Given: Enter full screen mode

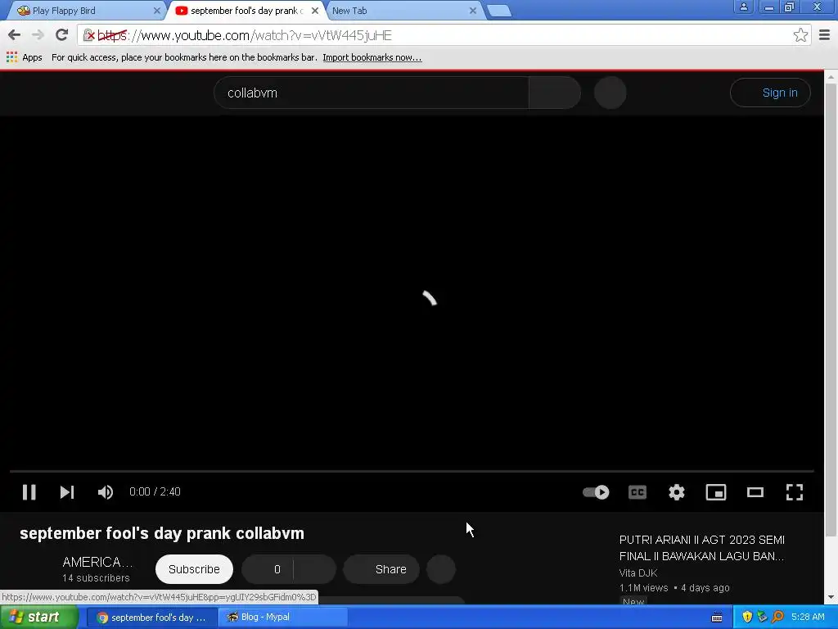Looking at the screenshot, I should pos(795,492).
